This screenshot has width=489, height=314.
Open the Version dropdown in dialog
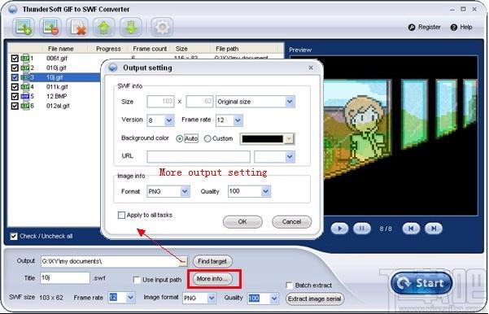pos(169,120)
